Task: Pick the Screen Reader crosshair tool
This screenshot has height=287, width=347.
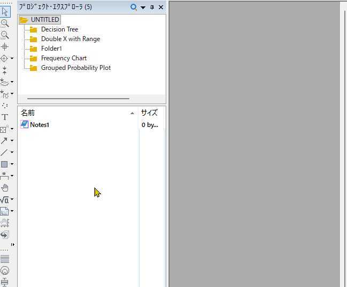Action: click(4, 47)
